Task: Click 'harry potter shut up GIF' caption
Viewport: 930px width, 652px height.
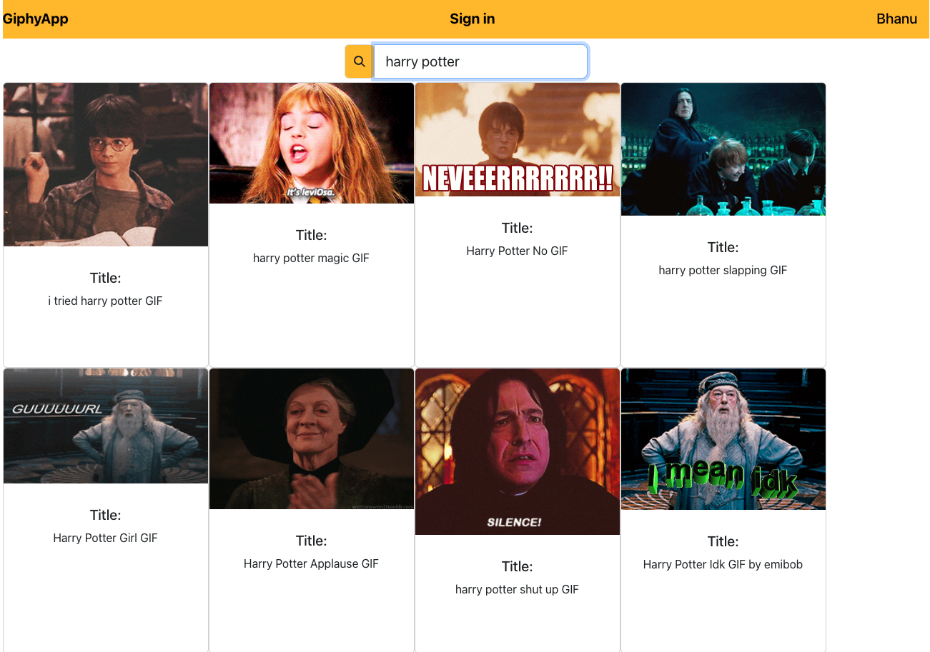Action: (x=518, y=590)
